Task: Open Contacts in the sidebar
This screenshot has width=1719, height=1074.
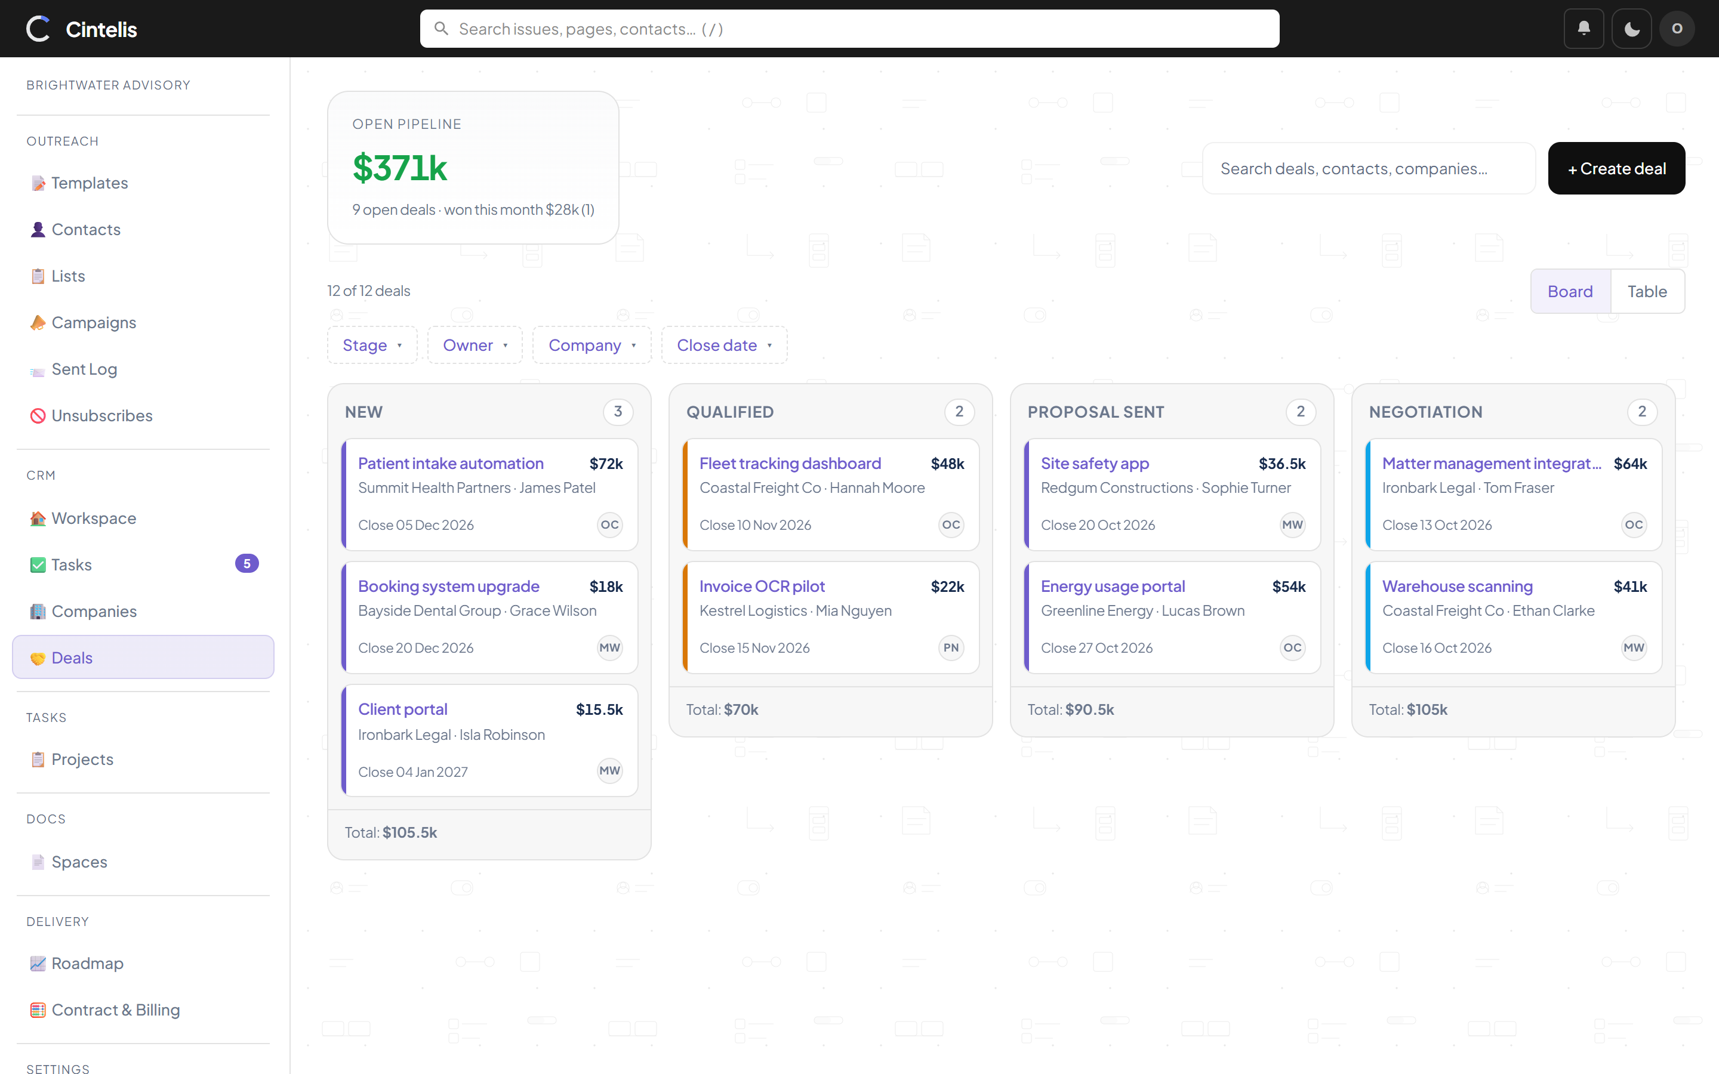Action: pos(143,230)
